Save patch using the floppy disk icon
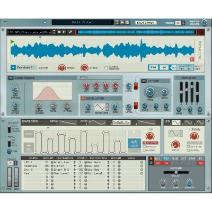Viewport: 212px width, 212px height. [x=127, y=22]
